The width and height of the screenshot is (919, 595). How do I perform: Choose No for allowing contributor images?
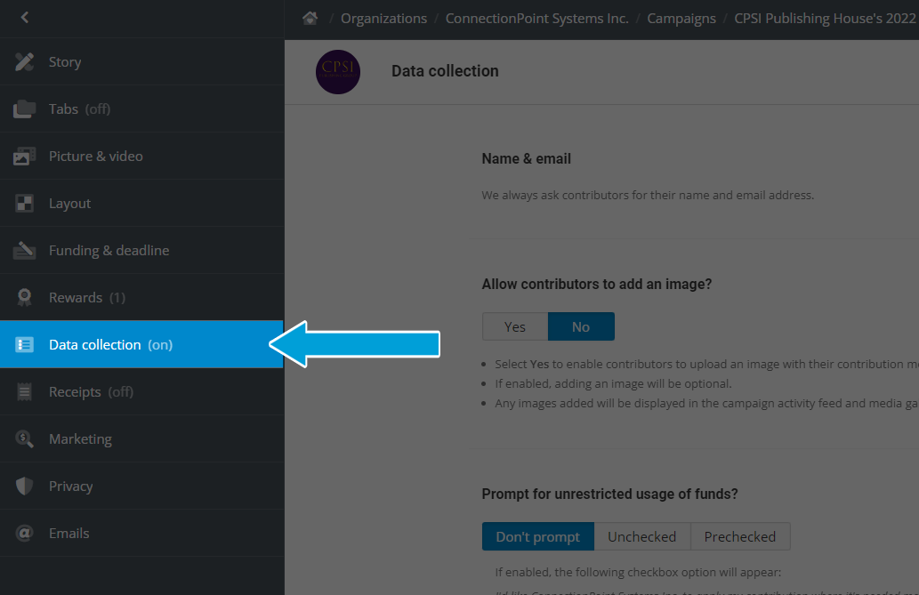click(x=581, y=326)
